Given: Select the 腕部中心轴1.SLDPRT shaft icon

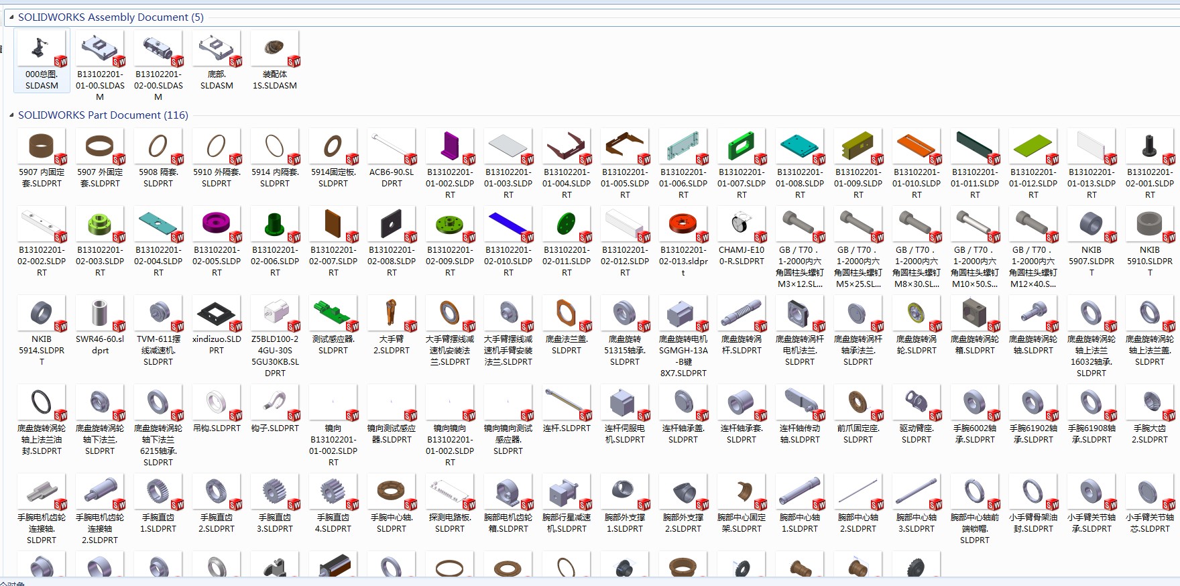Looking at the screenshot, I should 800,491.
